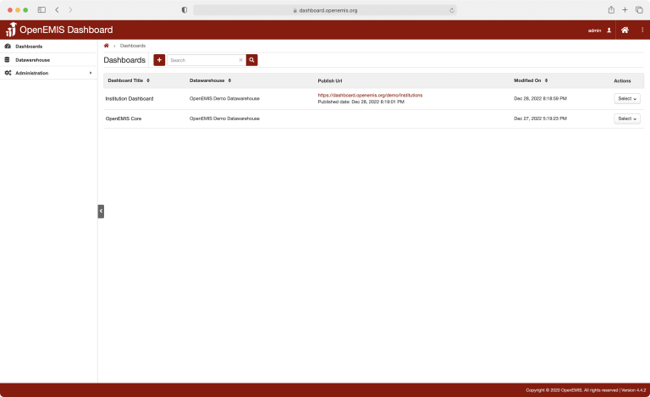Collapse the sidebar with the arrow handle
Image resolution: width=650 pixels, height=397 pixels.
pyautogui.click(x=101, y=211)
